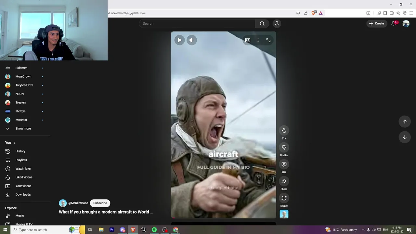Show hidden system tray icons
The image size is (416, 234).
(363, 230)
